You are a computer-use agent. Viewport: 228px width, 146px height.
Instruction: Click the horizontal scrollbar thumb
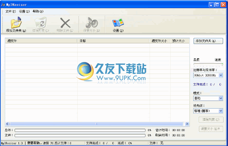tap(96, 124)
